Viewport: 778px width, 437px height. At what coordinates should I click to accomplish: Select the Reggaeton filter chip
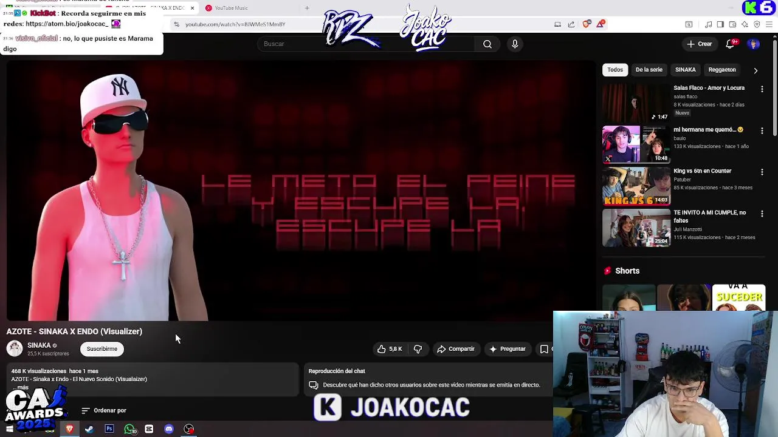[x=722, y=70]
